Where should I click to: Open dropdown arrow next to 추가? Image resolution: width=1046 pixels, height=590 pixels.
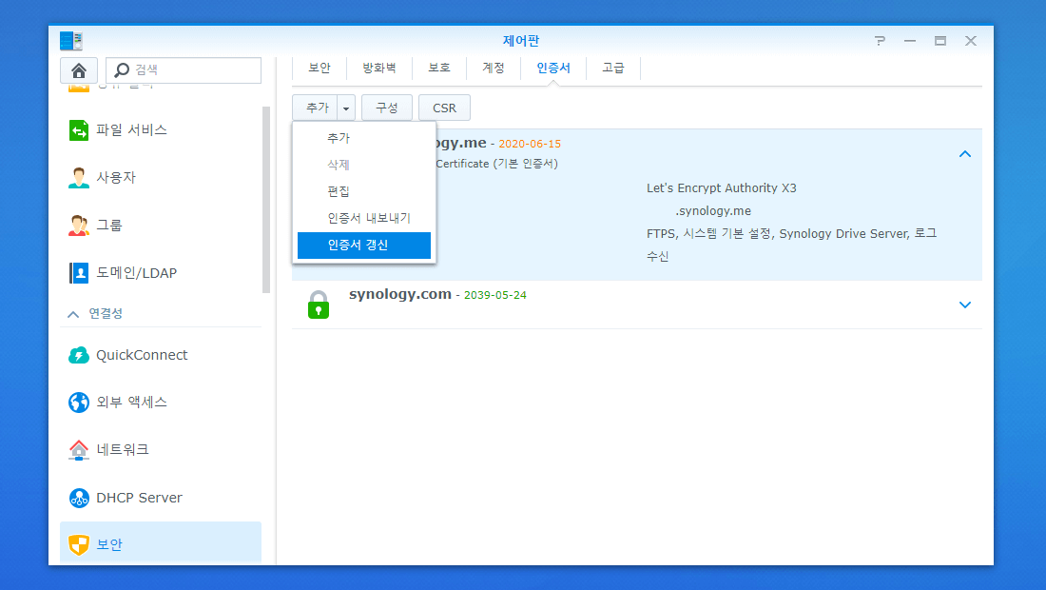(x=346, y=108)
